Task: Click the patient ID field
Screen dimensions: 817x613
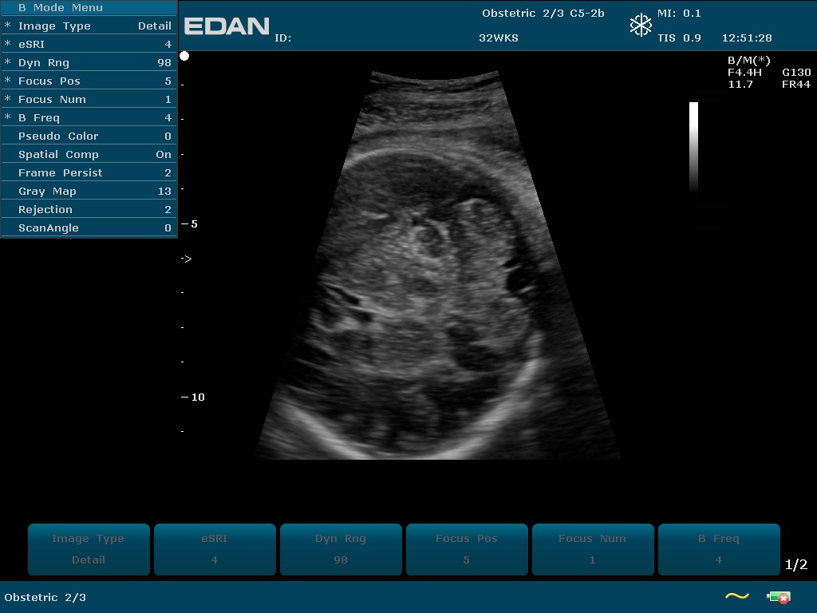Action: [x=284, y=38]
